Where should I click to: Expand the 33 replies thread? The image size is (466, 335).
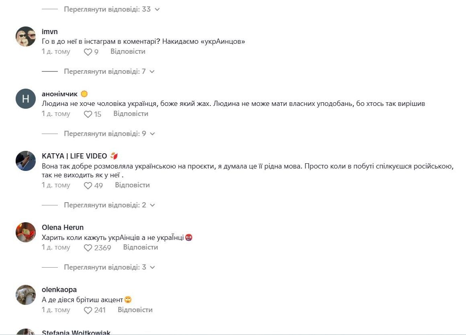(112, 9)
